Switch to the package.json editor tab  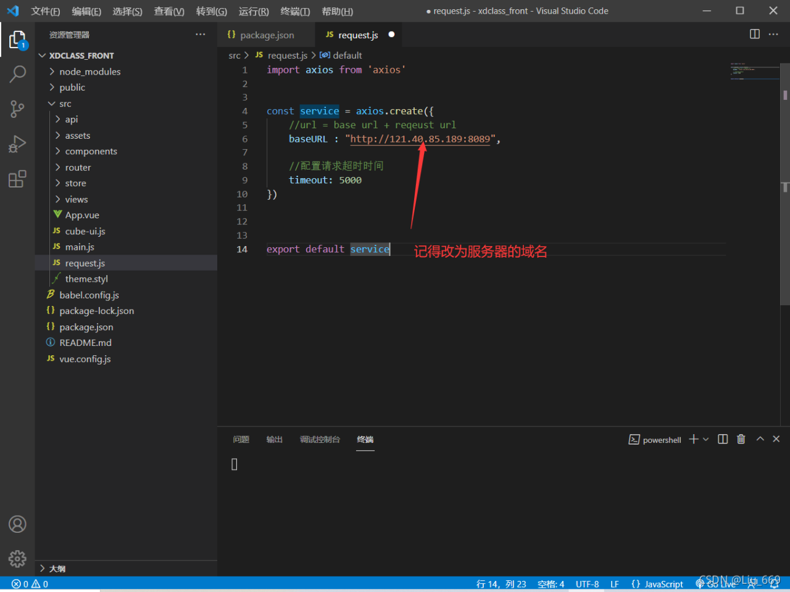pyautogui.click(x=267, y=35)
